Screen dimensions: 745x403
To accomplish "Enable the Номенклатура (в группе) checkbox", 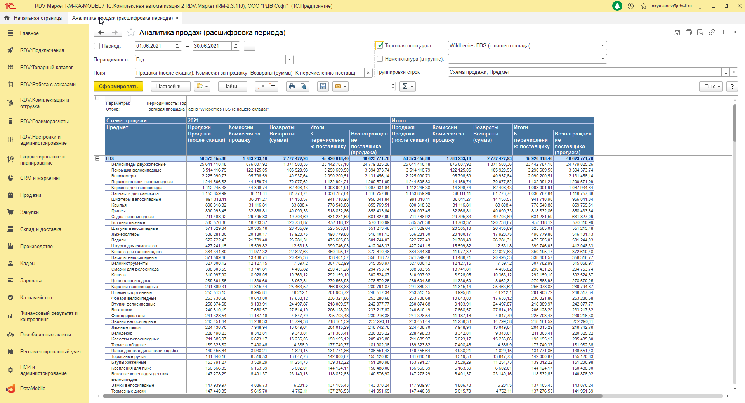I will 380,59.
